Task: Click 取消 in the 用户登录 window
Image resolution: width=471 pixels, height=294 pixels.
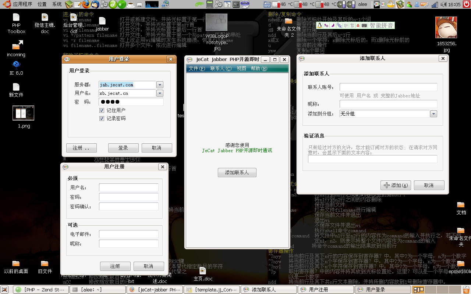Action: click(x=157, y=148)
